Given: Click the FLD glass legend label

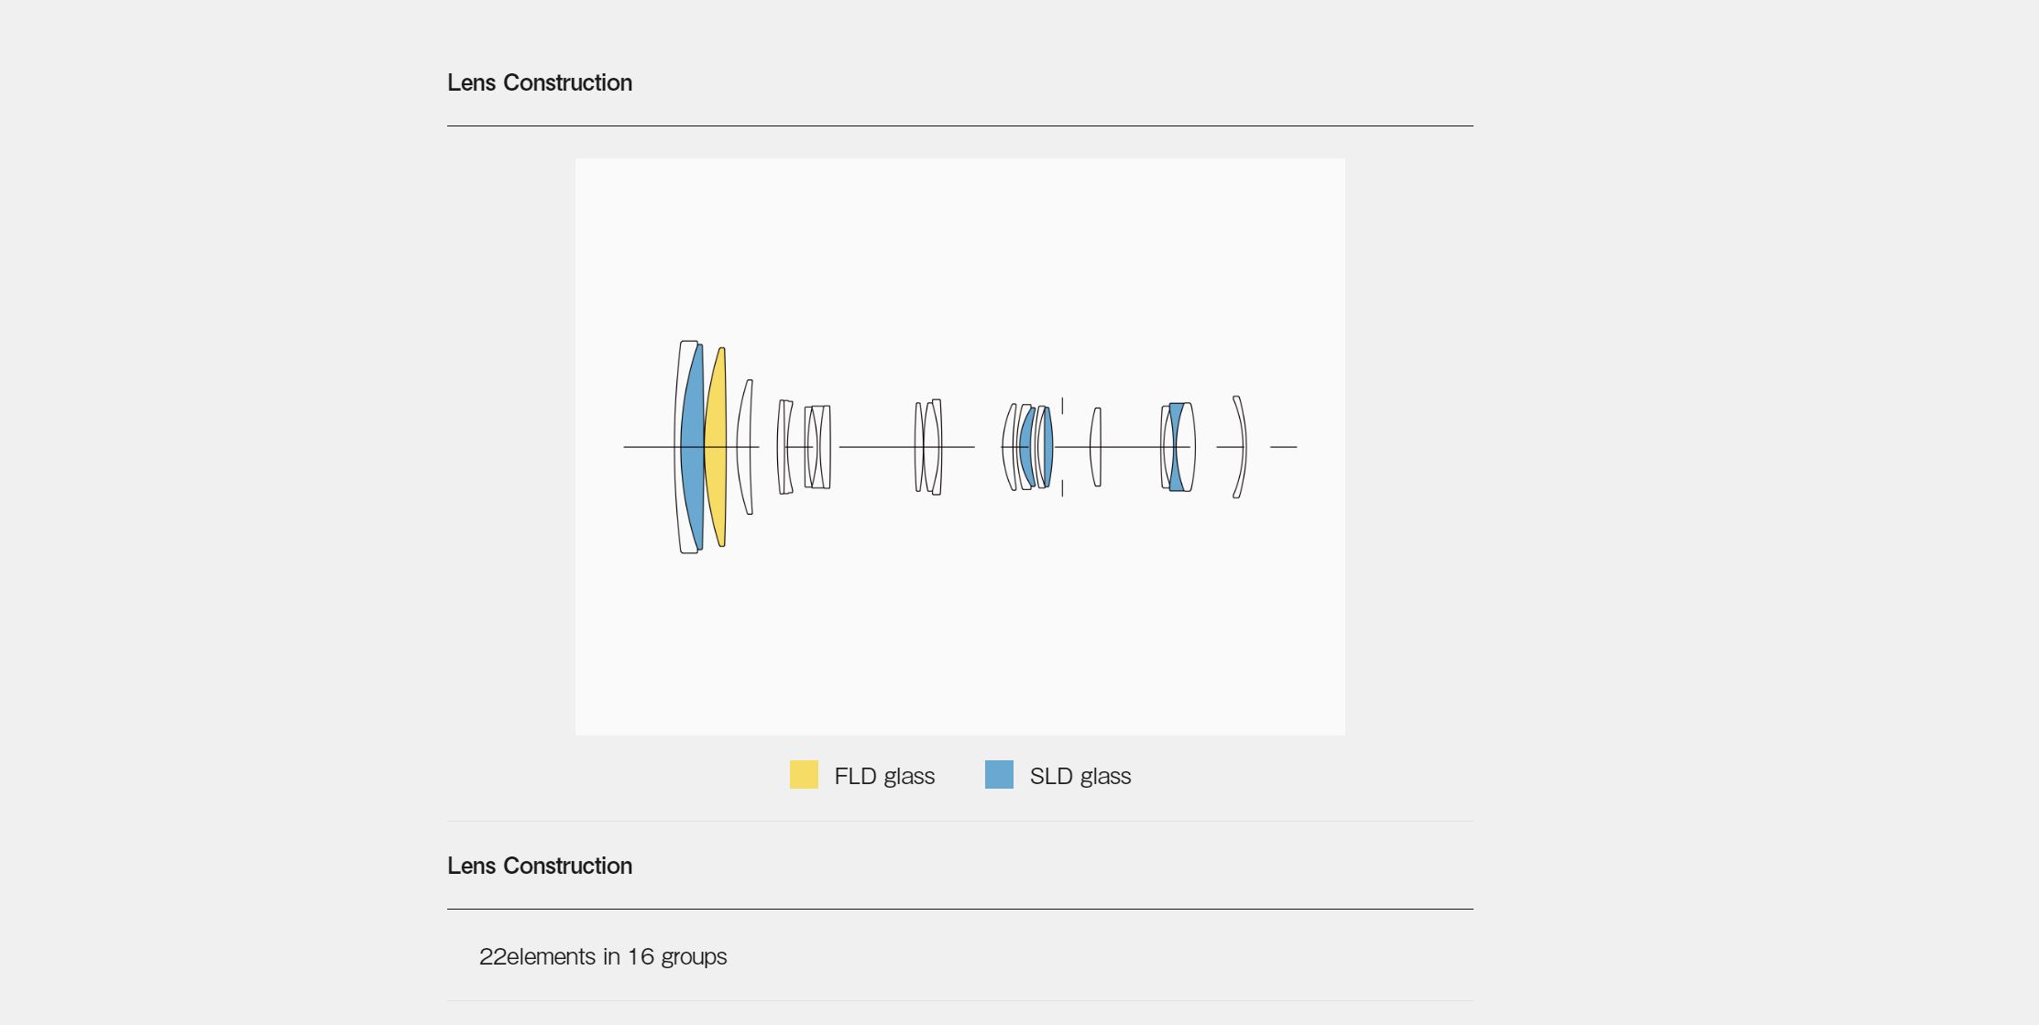Looking at the screenshot, I should tap(884, 776).
